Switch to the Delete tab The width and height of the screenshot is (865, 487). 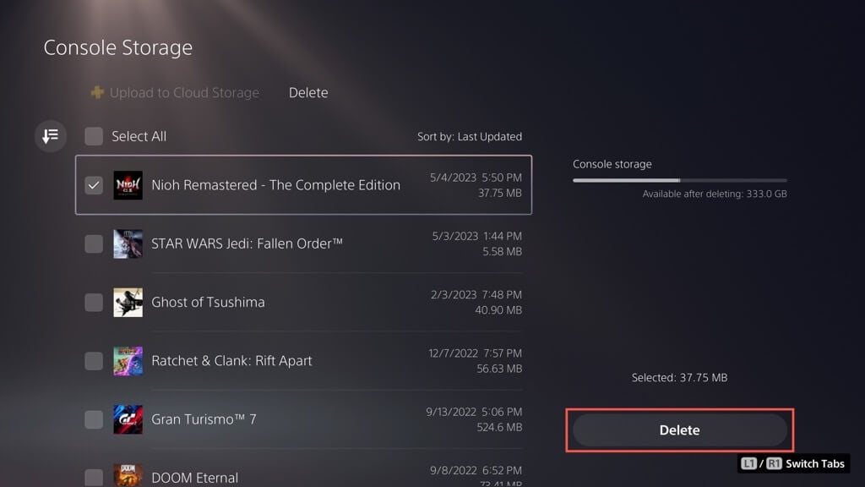click(308, 93)
